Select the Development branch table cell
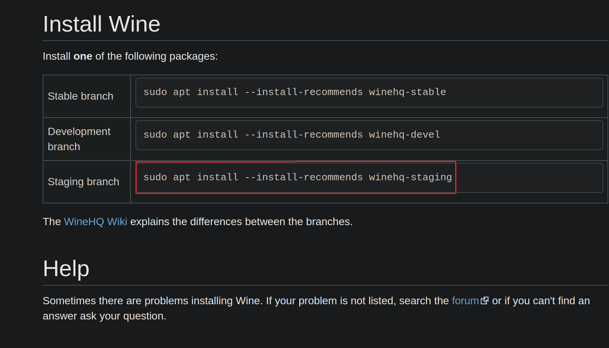The image size is (609, 348). [x=87, y=139]
